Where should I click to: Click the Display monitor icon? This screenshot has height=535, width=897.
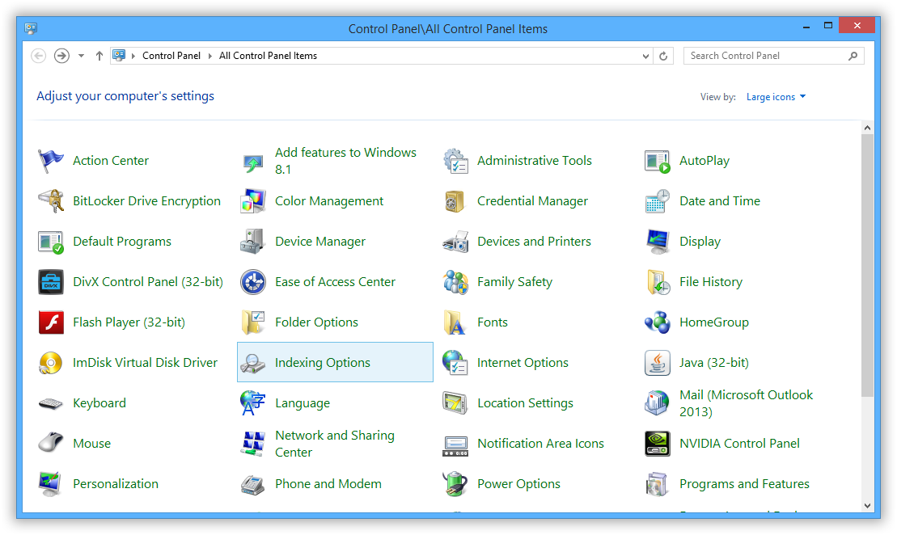658,242
